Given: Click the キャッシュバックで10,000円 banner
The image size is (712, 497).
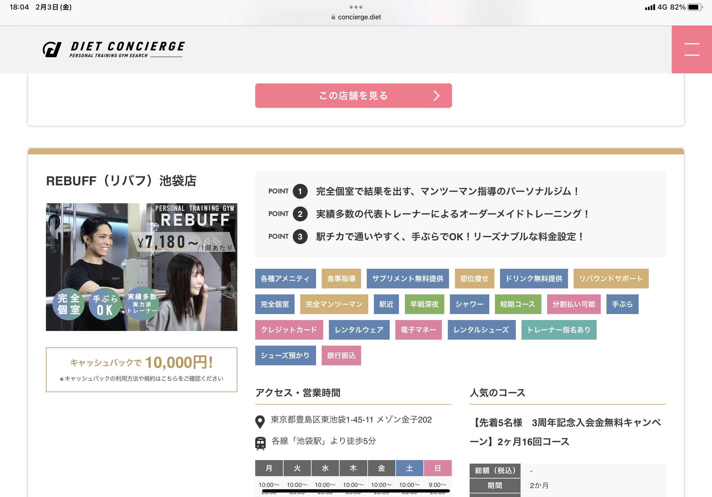Looking at the screenshot, I should pos(141,370).
